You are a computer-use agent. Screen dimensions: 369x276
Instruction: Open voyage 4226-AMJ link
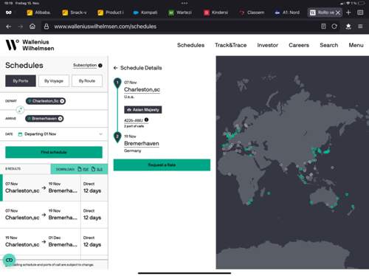coord(134,120)
